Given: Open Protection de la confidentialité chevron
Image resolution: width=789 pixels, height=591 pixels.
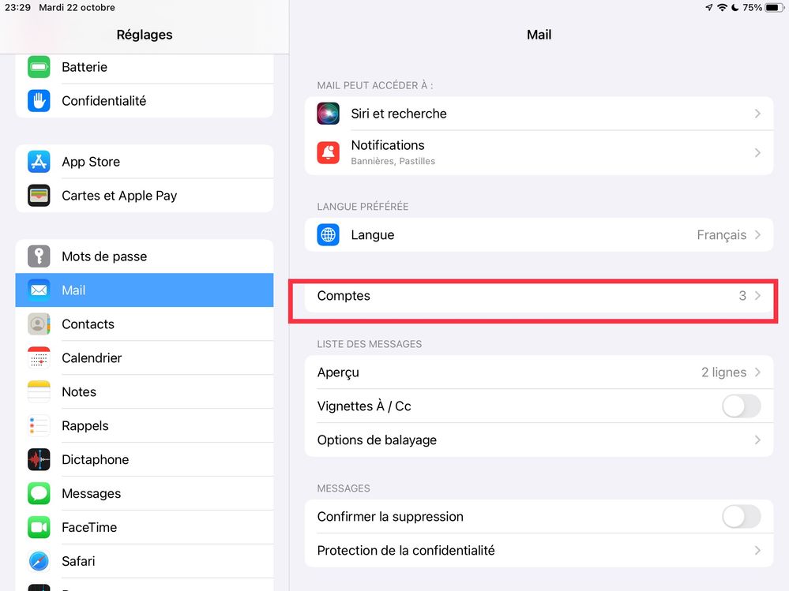Looking at the screenshot, I should click(757, 550).
